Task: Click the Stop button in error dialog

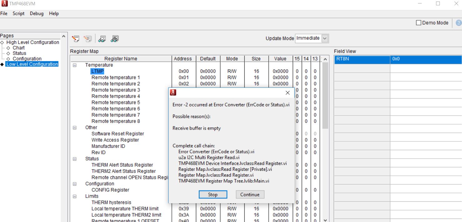Action: [x=213, y=195]
